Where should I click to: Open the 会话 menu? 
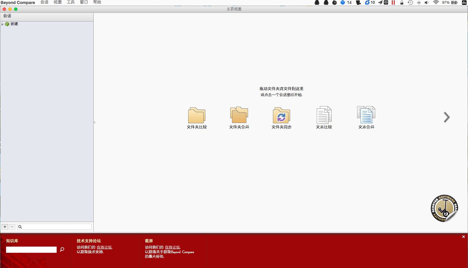pos(44,2)
